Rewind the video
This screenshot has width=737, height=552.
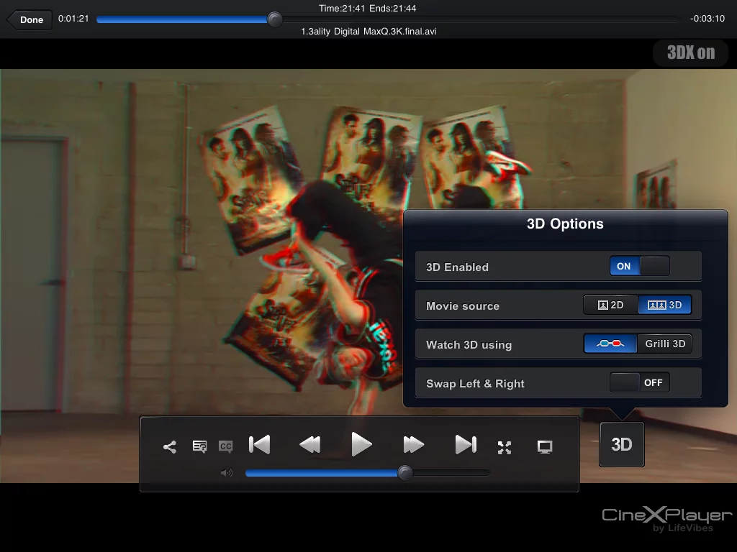click(310, 444)
